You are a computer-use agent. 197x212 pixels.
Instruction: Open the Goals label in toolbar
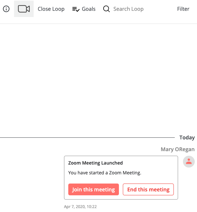pos(89,9)
